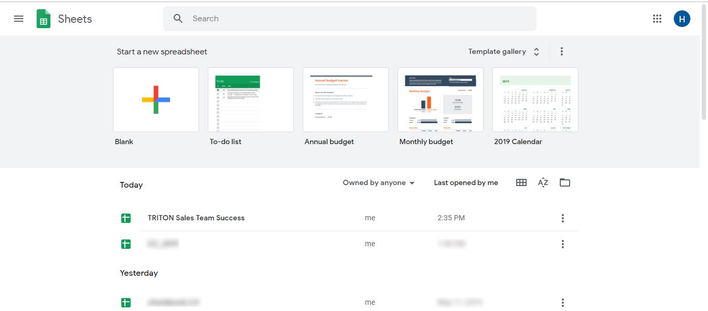
Task: Click the To-do list label
Action: point(225,142)
